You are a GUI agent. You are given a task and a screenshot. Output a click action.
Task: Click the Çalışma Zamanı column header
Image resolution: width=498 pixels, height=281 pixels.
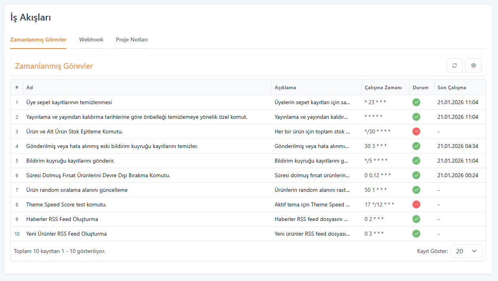383,88
